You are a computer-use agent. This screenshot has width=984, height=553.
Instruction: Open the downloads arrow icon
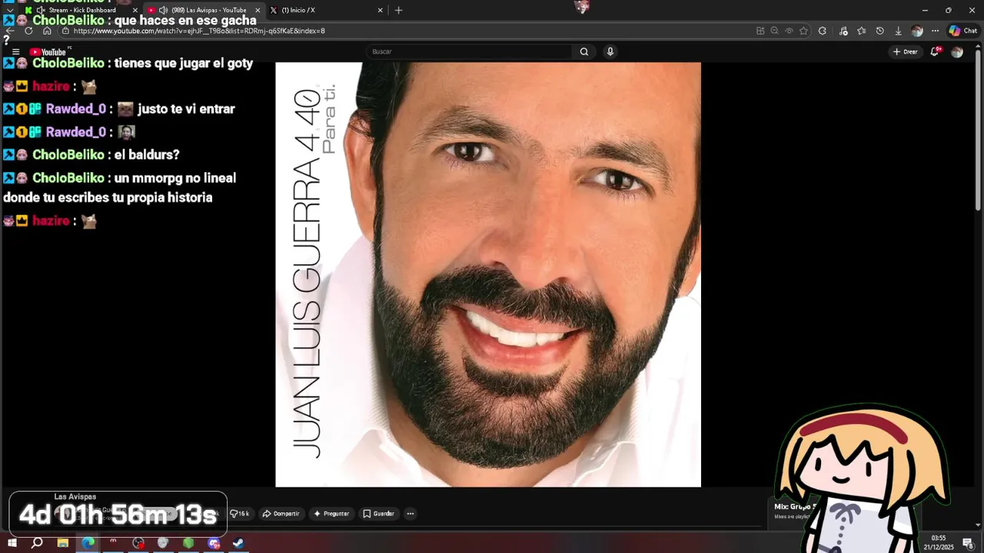point(898,31)
